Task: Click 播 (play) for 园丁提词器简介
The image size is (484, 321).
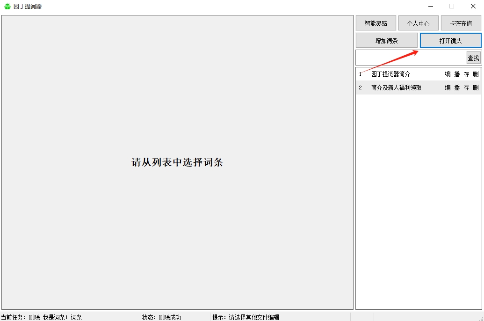Action: point(457,74)
